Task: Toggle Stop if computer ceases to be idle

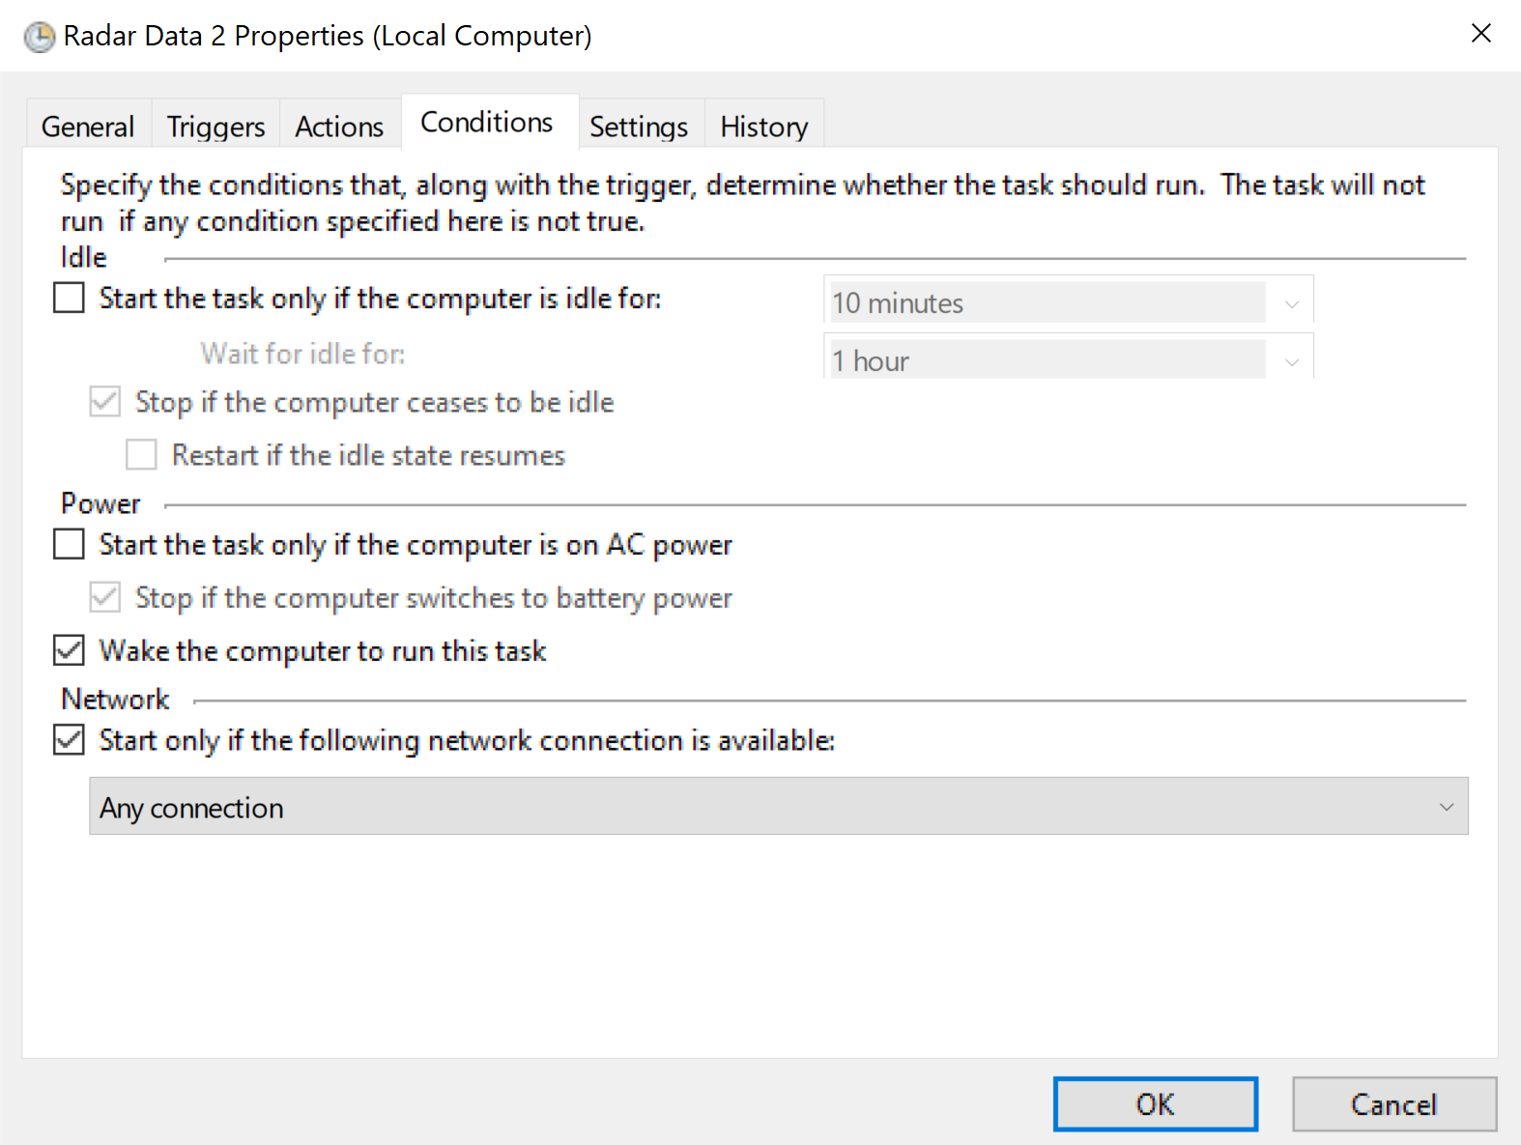Action: (x=105, y=401)
